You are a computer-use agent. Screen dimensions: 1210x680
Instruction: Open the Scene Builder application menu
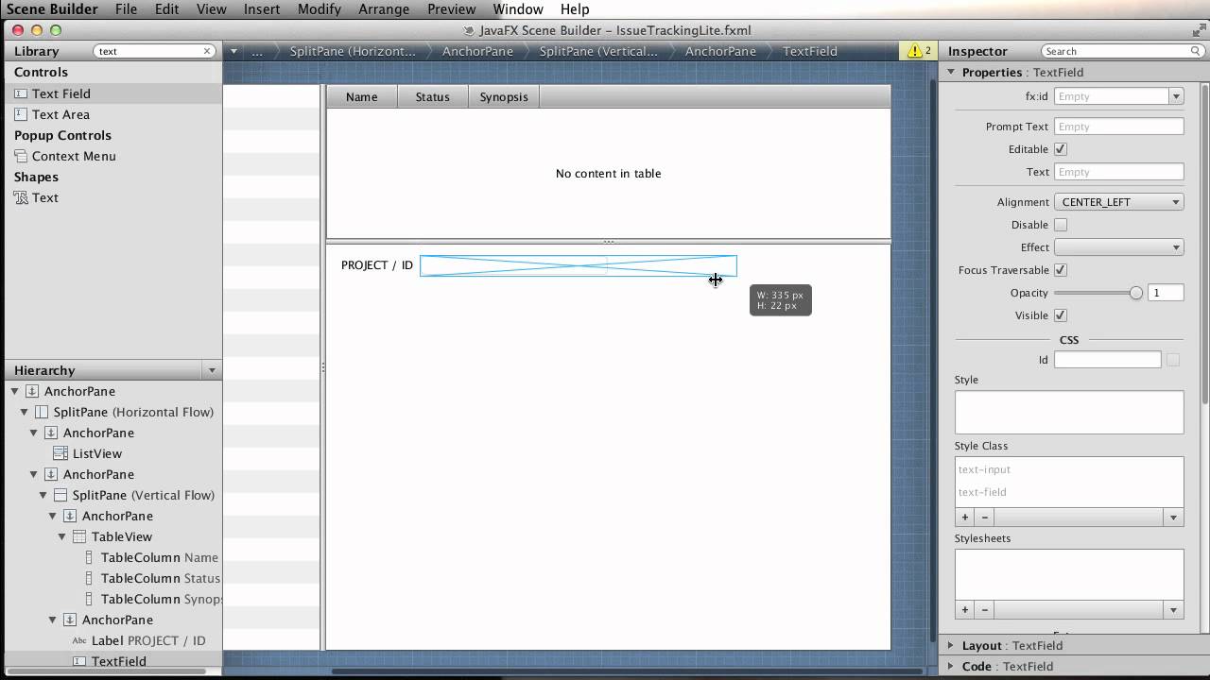(52, 8)
